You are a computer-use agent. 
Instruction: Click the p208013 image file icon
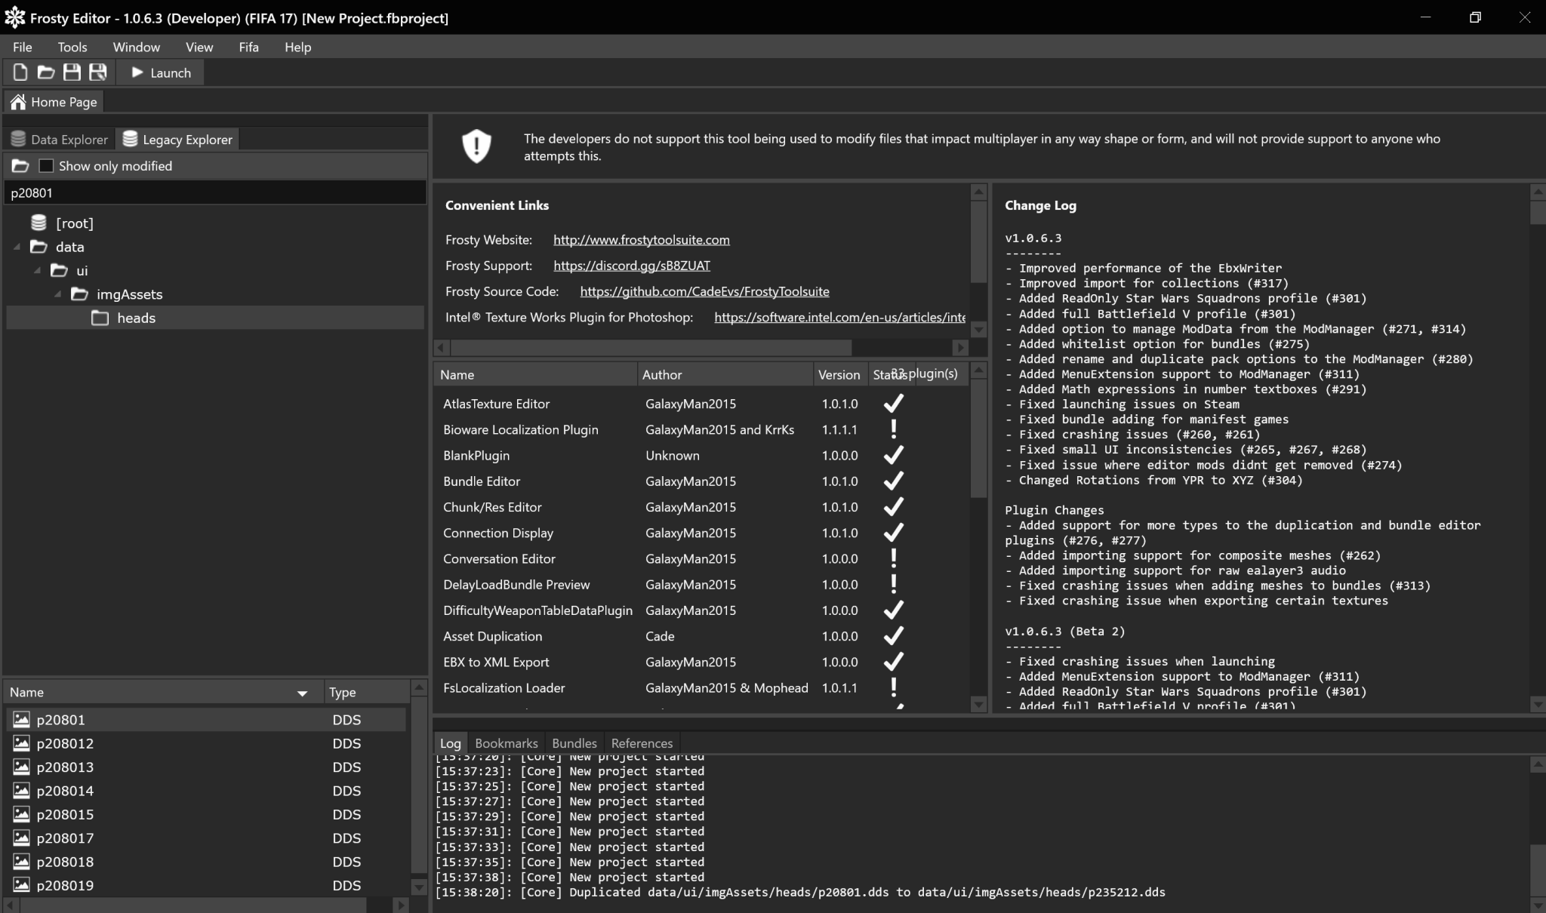tap(21, 767)
